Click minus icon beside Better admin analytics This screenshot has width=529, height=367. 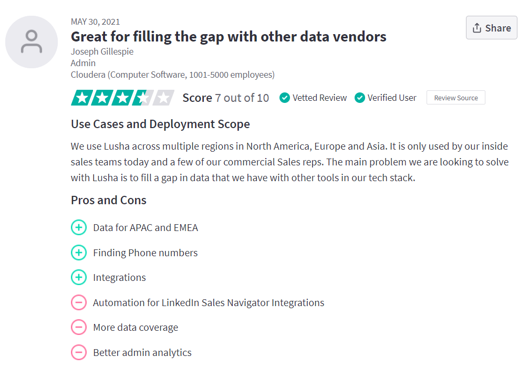point(79,352)
